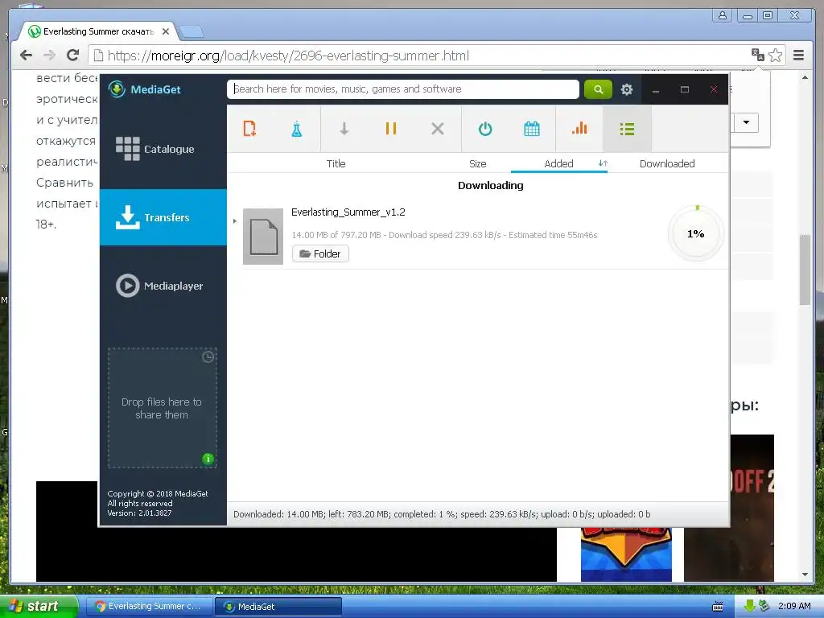Image resolution: width=824 pixels, height=618 pixels.
Task: Click the tray green download arrow icon
Action: (x=749, y=606)
